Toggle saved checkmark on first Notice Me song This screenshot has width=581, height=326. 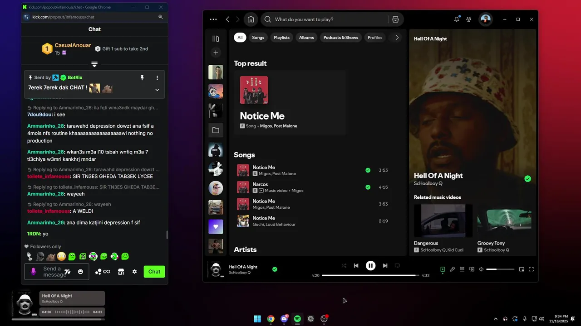[368, 170]
